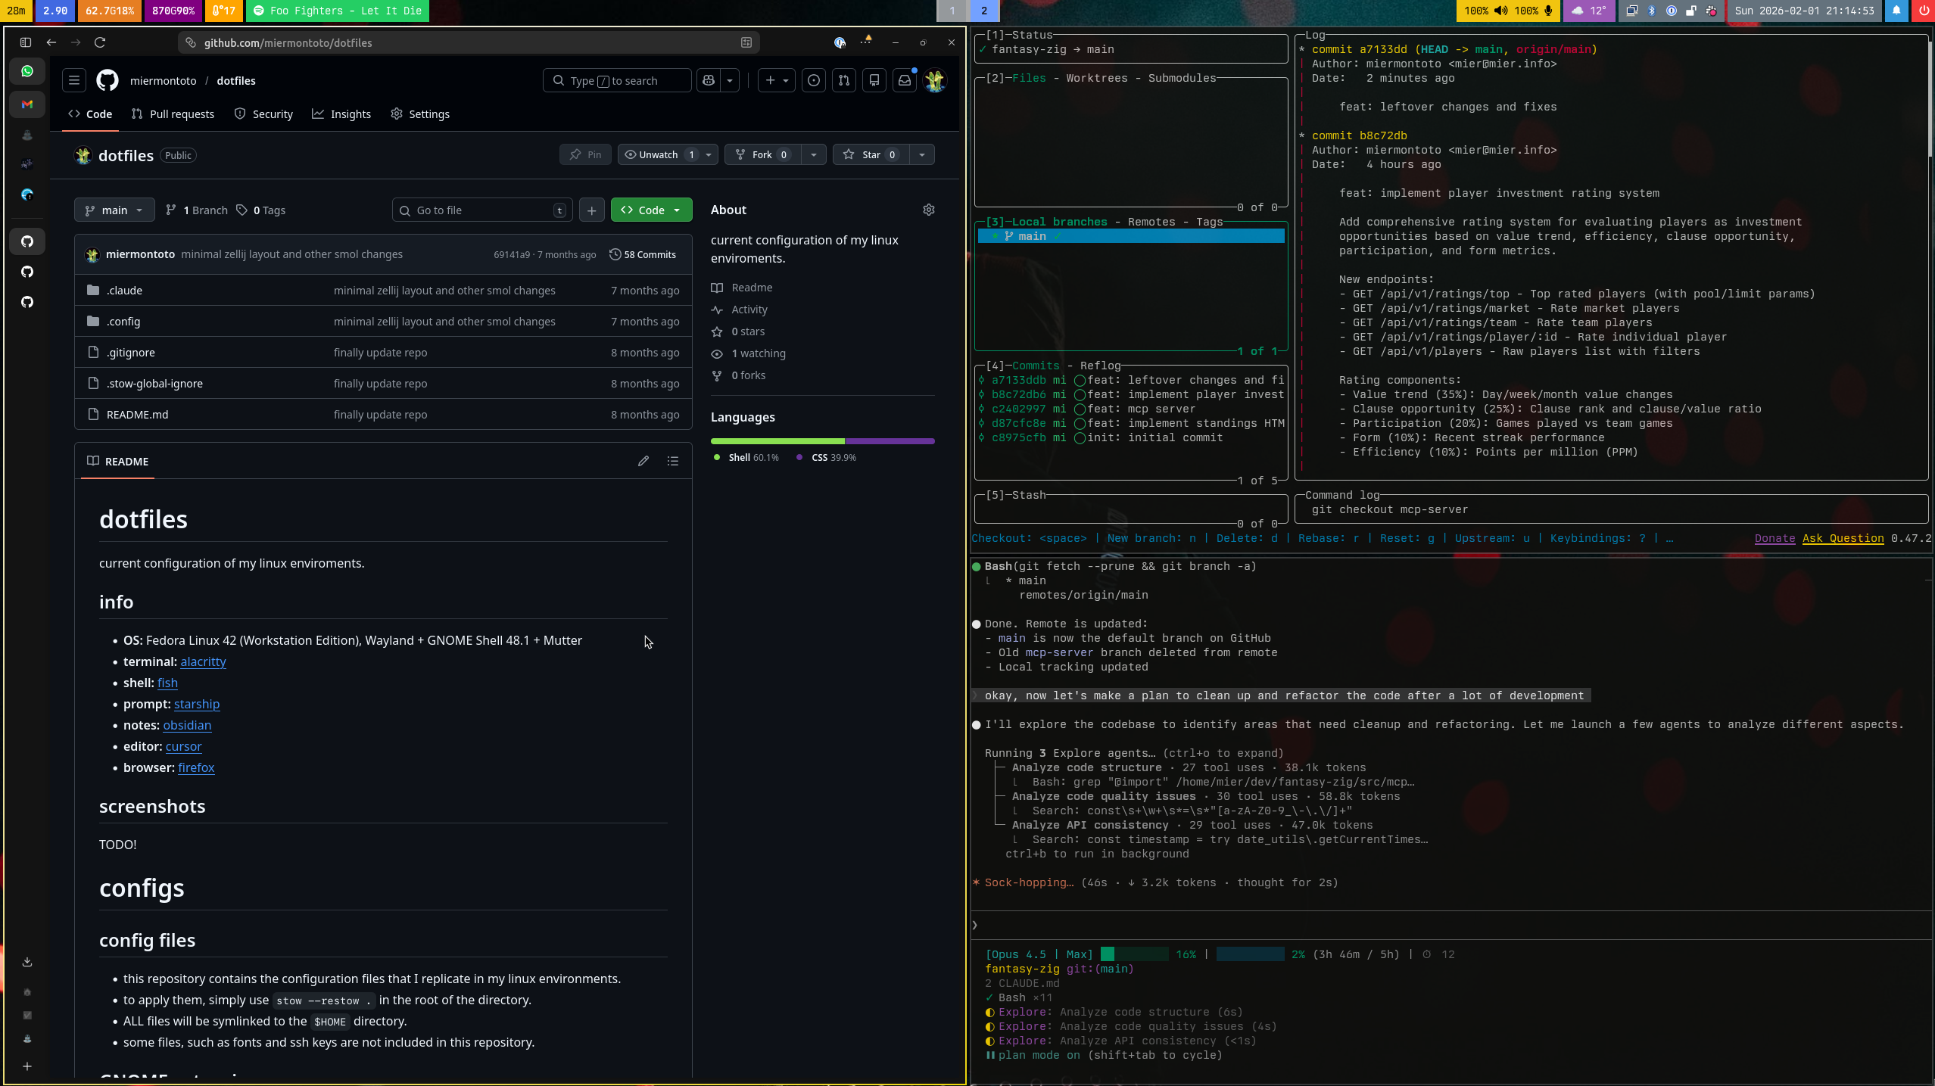The width and height of the screenshot is (1935, 1086).
Task: Select commit c2402997 feat: mcp server
Action: coord(1131,409)
